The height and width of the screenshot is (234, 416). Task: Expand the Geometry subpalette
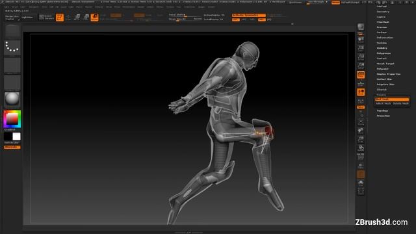click(x=383, y=12)
